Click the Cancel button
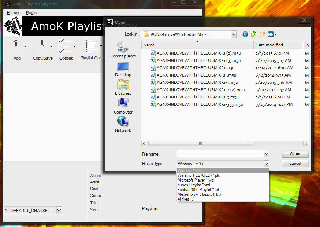Screen dimensions: 320x227 (x=295, y=164)
